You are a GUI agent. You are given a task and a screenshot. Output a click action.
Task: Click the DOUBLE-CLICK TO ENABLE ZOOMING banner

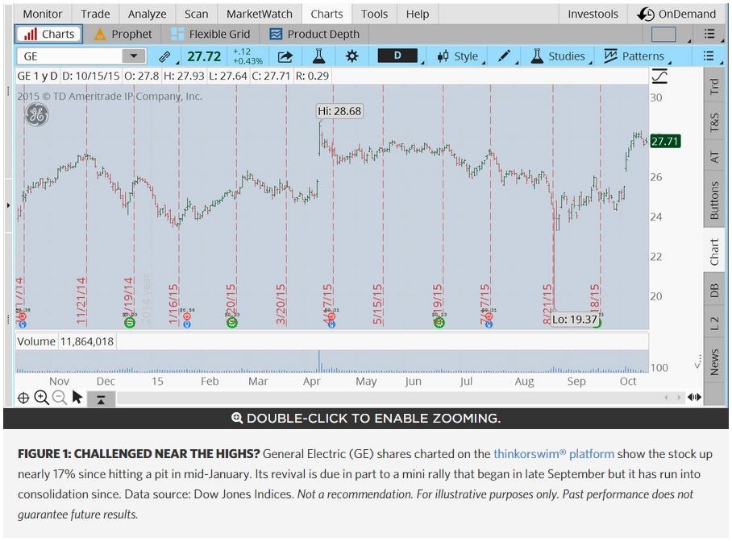pos(365,418)
